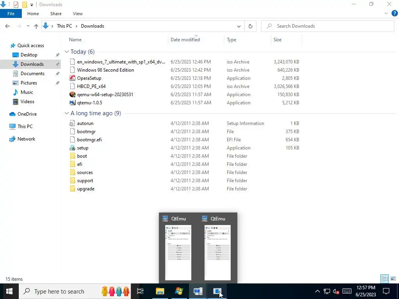
Task: Click the network tray icon
Action: click(x=327, y=291)
